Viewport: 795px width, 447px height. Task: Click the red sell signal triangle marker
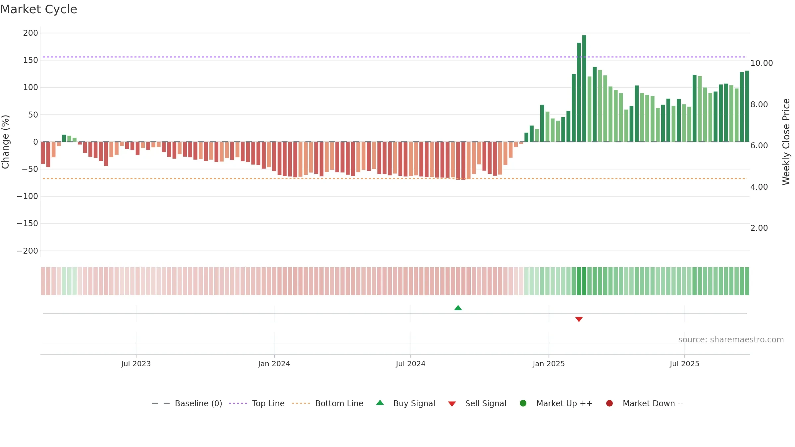579,319
